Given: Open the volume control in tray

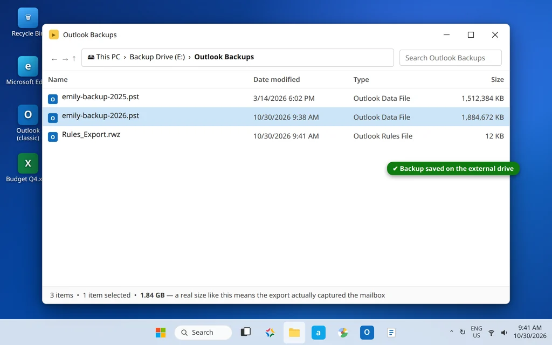Looking at the screenshot, I should tap(504, 333).
